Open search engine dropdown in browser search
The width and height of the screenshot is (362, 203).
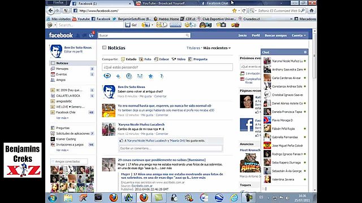pos(253,11)
